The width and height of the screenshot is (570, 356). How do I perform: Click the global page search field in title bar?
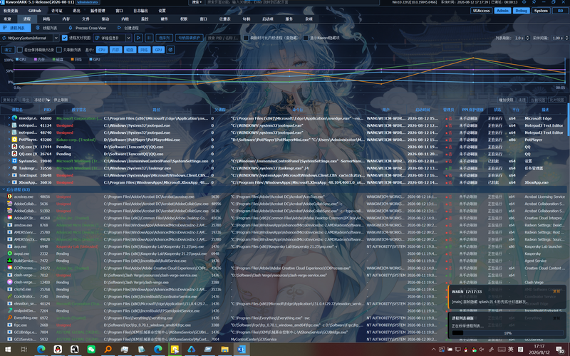point(292,2)
